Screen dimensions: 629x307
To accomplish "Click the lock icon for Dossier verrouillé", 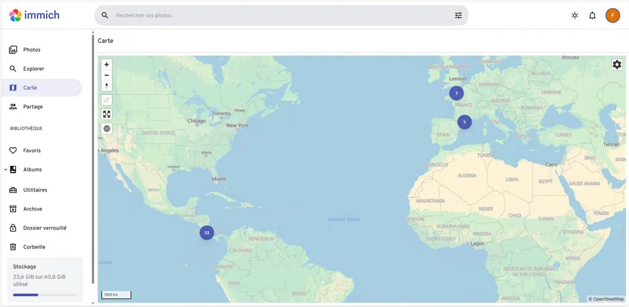I will [x=13, y=228].
